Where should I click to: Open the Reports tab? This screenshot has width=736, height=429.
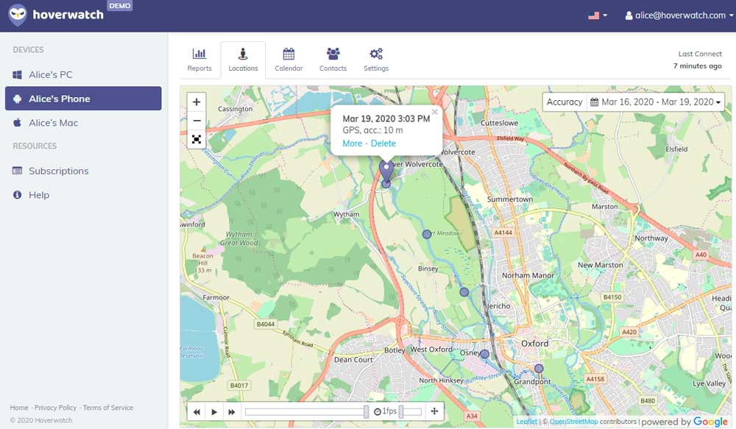pyautogui.click(x=199, y=60)
